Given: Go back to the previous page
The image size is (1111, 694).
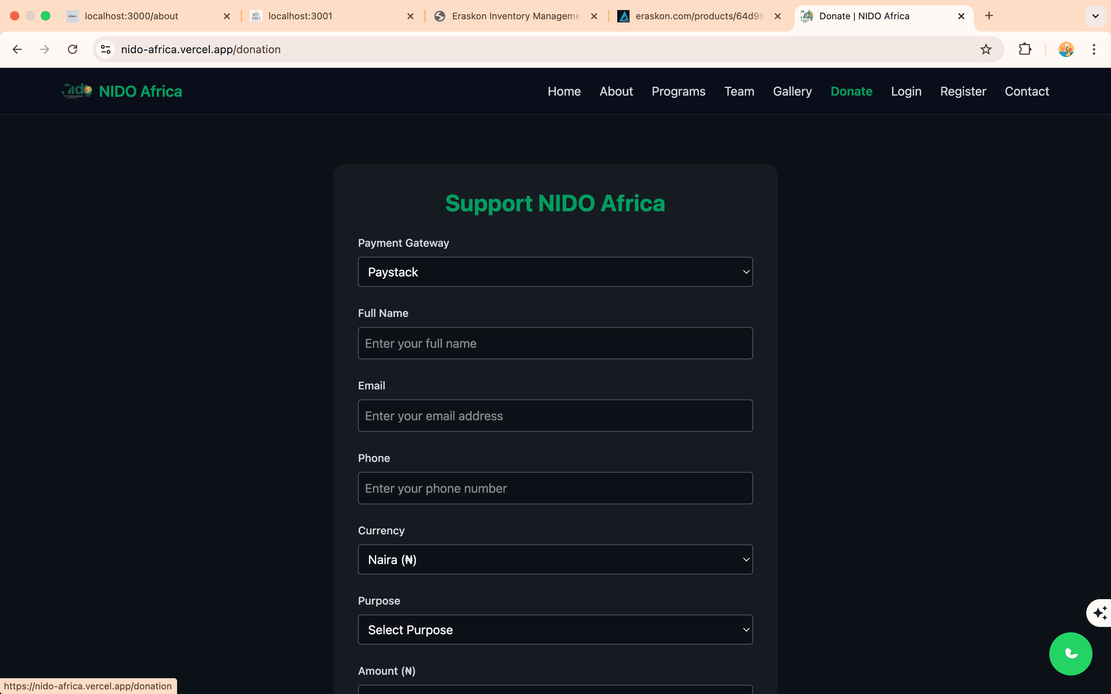Looking at the screenshot, I should pos(17,50).
